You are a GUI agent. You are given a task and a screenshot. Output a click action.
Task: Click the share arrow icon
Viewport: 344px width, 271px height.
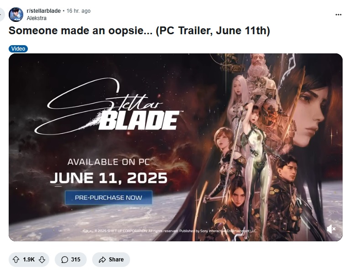click(102, 260)
